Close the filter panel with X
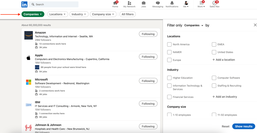The image size is (257, 133). pos(255,25)
